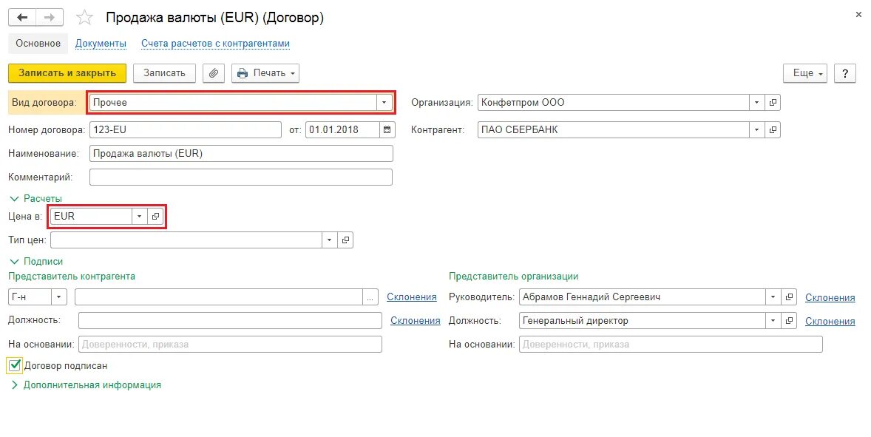Close the form with the X icon

click(858, 15)
